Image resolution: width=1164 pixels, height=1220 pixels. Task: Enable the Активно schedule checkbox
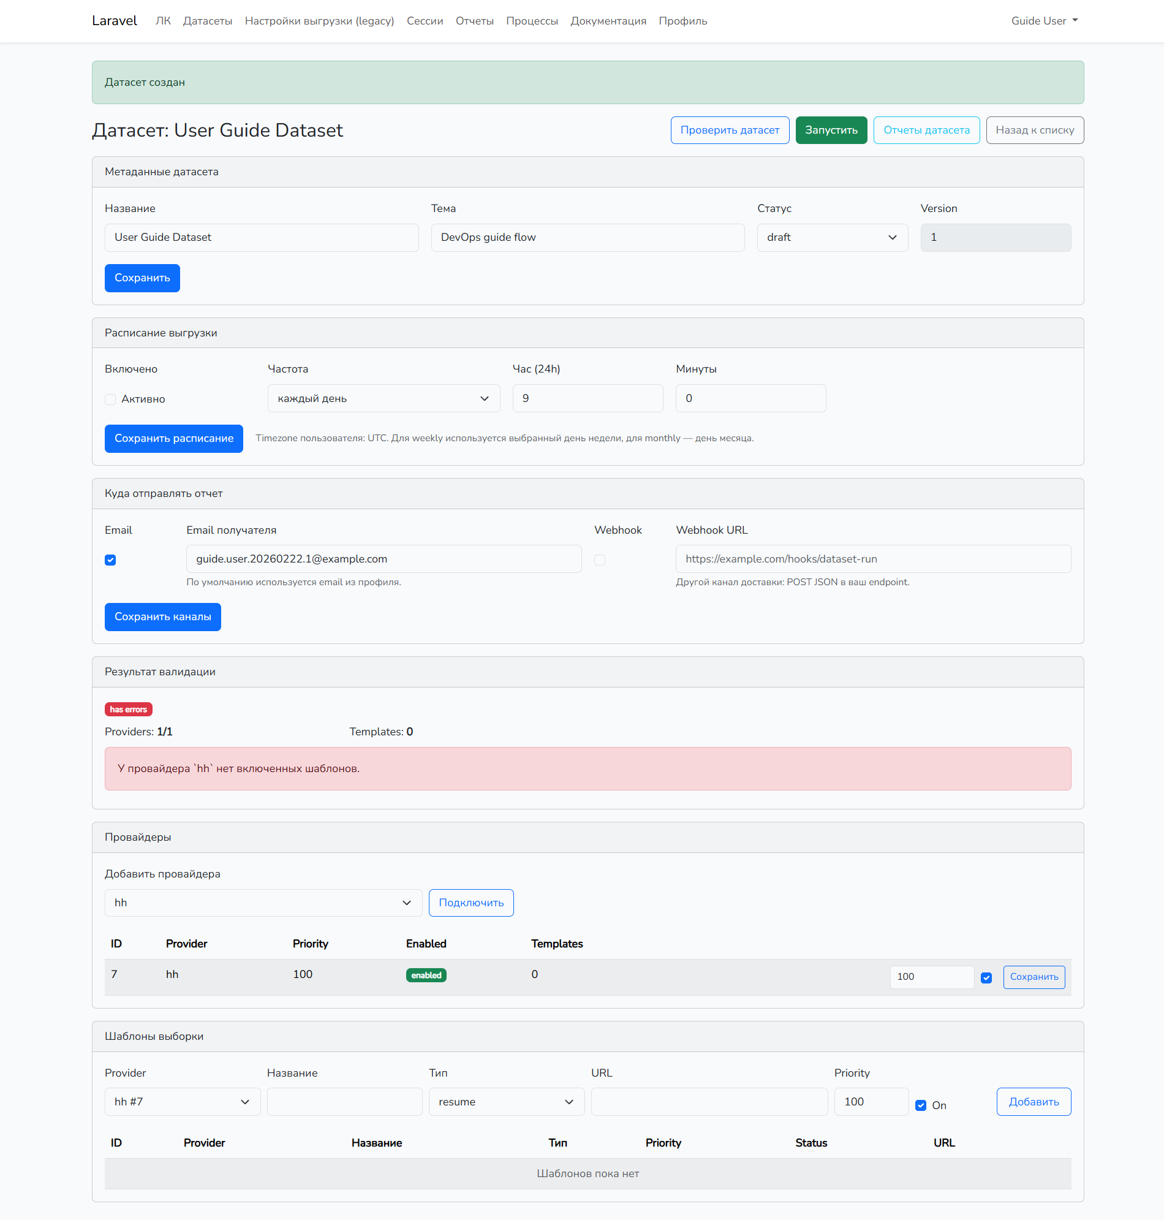click(x=110, y=399)
